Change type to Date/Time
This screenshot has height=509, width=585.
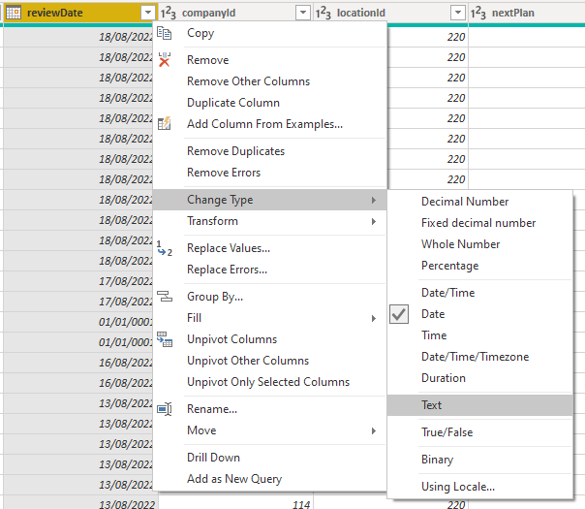(x=479, y=293)
